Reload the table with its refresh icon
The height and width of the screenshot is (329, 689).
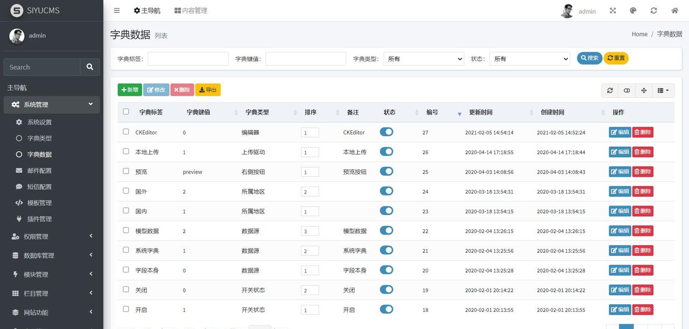coord(610,90)
